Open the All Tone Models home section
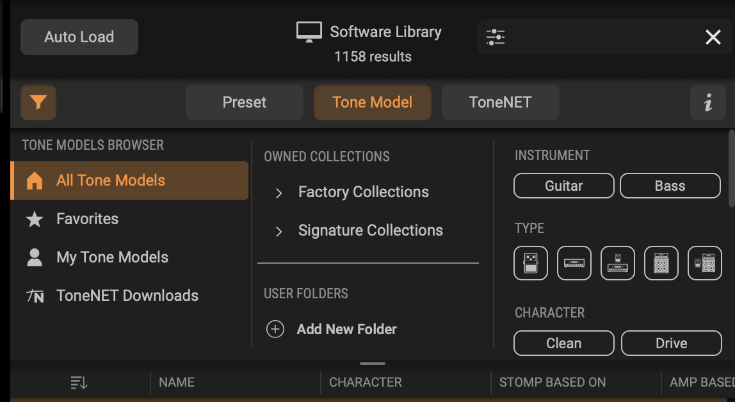The width and height of the screenshot is (735, 402). pos(129,181)
